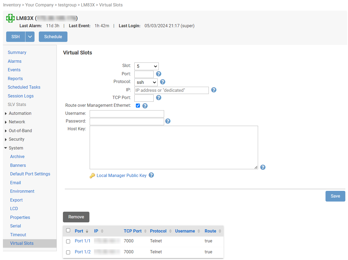
Task: Click the help icon next to Port field
Action: tap(158, 74)
